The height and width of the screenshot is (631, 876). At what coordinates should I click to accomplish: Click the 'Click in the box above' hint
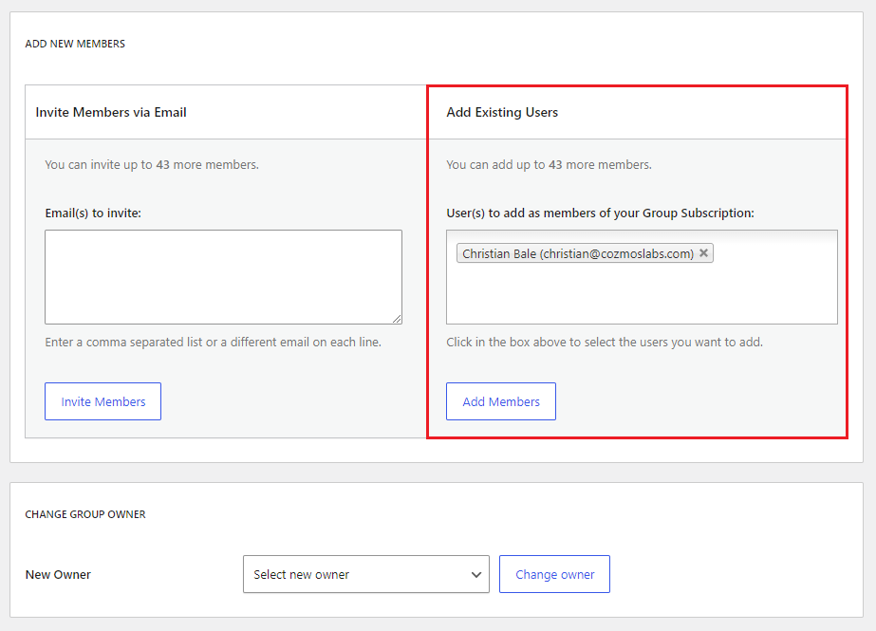[605, 343]
